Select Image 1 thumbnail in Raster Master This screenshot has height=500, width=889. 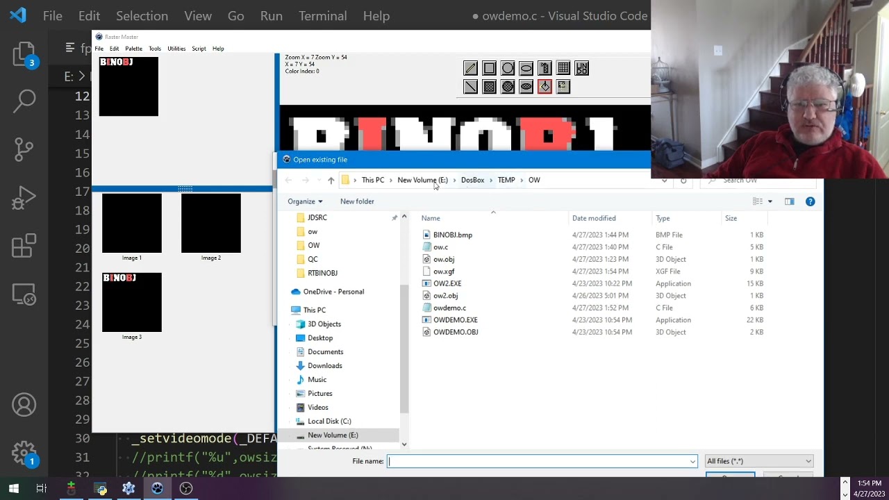[132, 224]
